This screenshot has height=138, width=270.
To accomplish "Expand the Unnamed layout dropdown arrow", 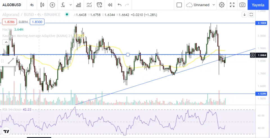I will tap(214, 5).
